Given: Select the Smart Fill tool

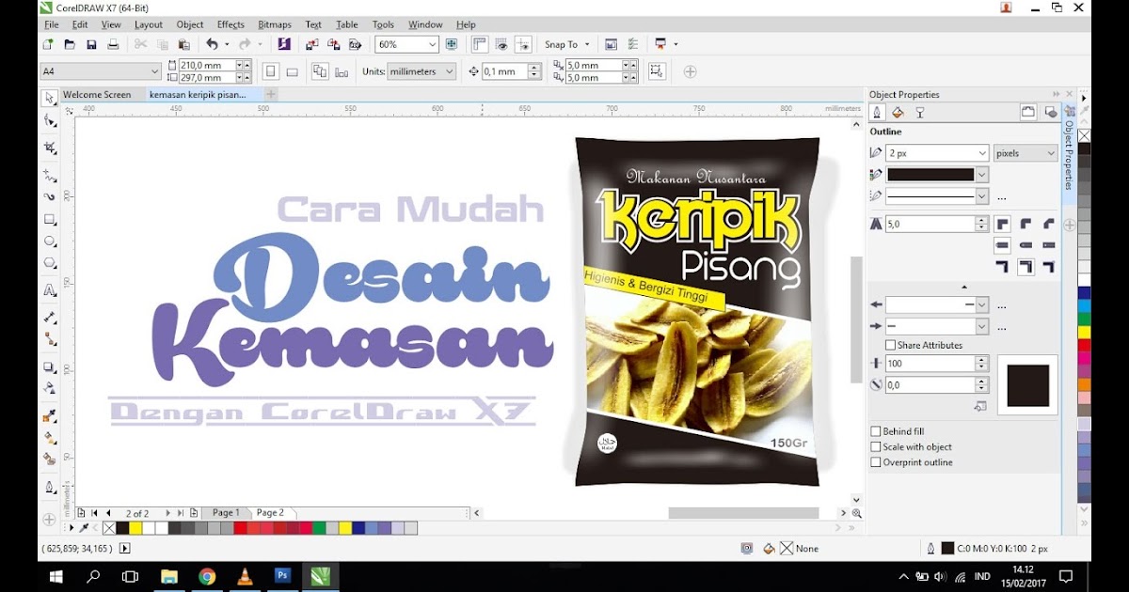Looking at the screenshot, I should tap(50, 460).
